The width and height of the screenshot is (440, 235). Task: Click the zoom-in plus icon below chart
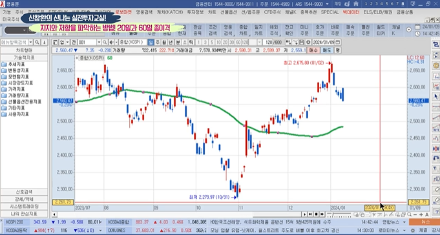click(x=421, y=214)
